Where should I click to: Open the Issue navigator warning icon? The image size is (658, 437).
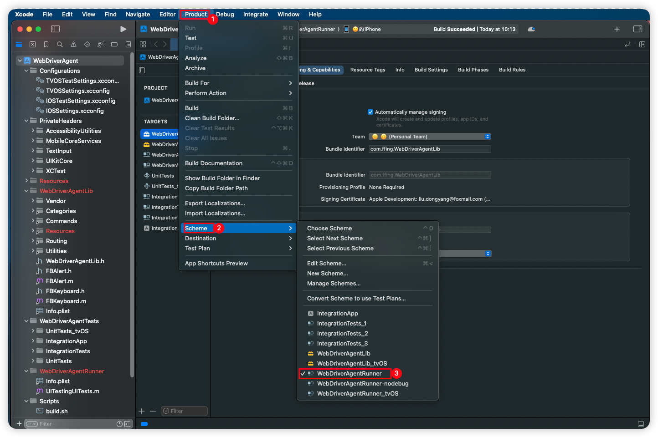73,45
